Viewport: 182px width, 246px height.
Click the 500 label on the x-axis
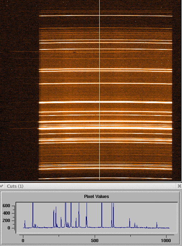95,240
